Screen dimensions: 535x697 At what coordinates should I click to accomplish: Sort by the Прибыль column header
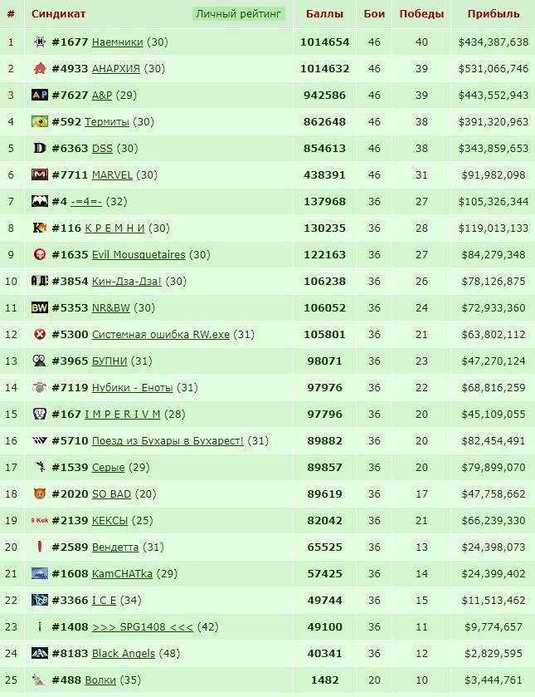pyautogui.click(x=494, y=14)
